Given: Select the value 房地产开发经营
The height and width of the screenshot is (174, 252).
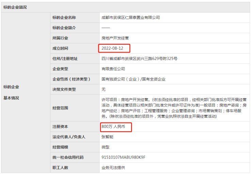Looking at the screenshot, I should (115, 38).
